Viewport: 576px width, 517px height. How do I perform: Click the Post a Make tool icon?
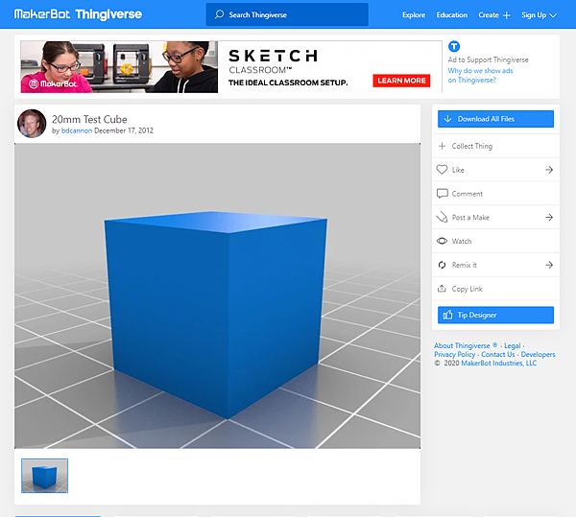[442, 217]
